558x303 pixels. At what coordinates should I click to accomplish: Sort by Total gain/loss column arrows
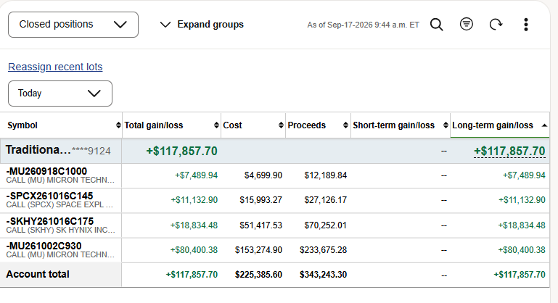tap(216, 125)
